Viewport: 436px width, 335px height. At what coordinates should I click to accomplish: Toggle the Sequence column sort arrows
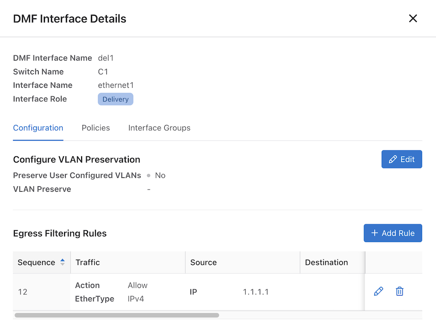[62, 262]
